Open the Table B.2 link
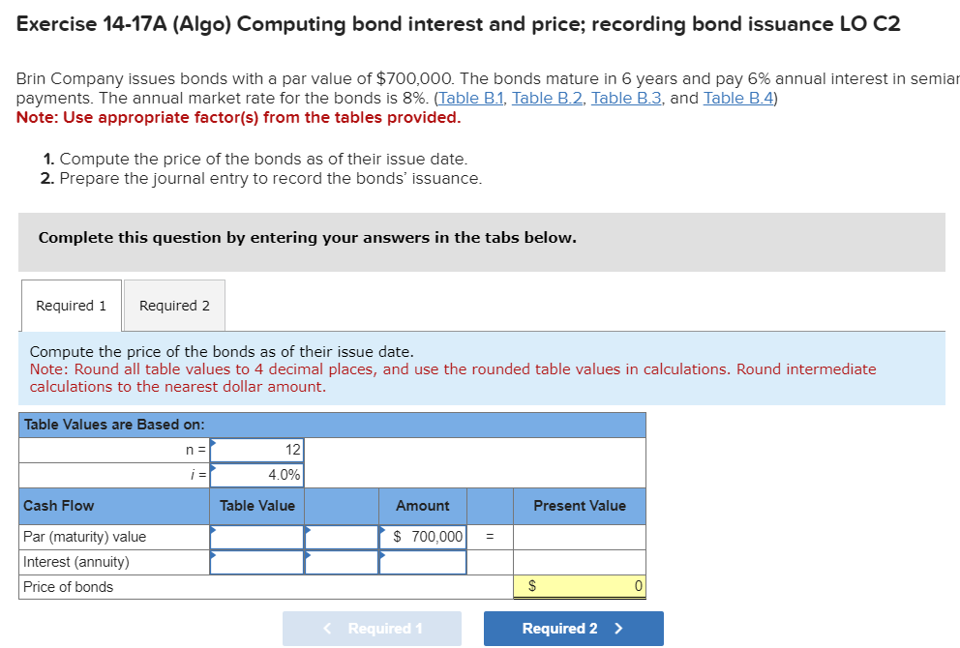 click(544, 98)
